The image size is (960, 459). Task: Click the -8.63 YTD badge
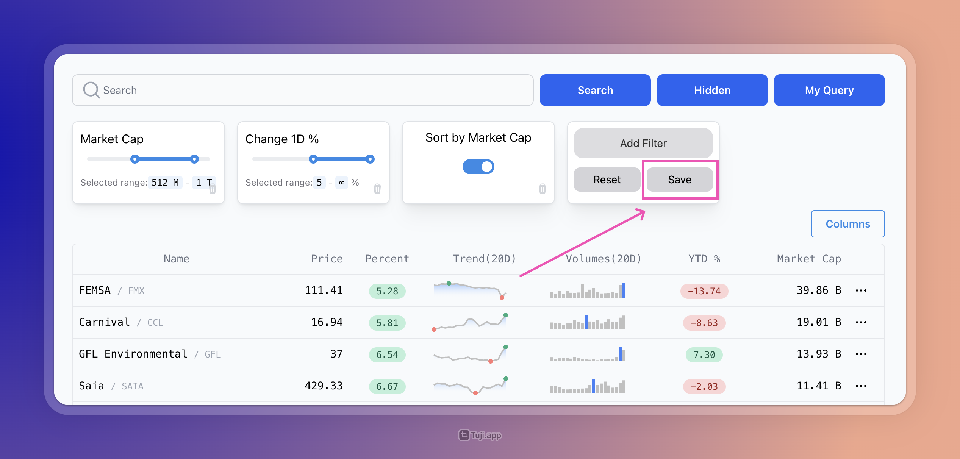pos(704,323)
